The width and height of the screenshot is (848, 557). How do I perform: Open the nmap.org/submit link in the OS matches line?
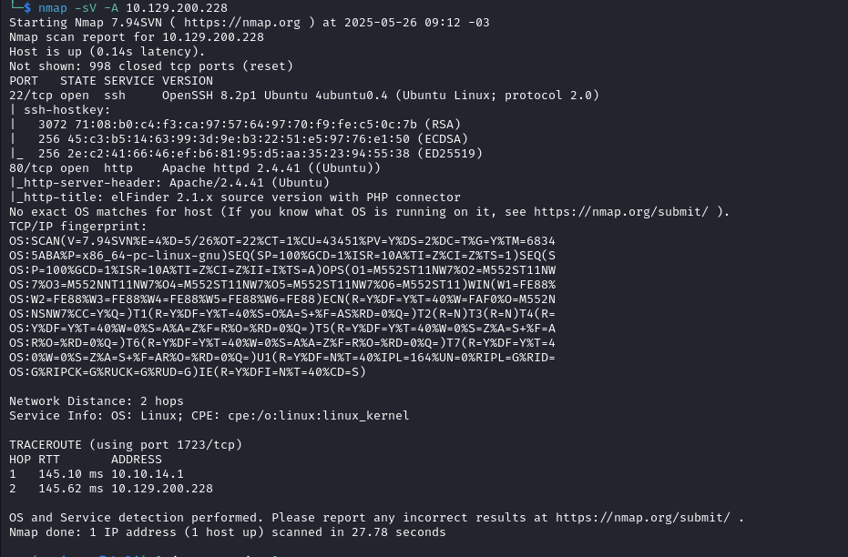click(x=621, y=212)
